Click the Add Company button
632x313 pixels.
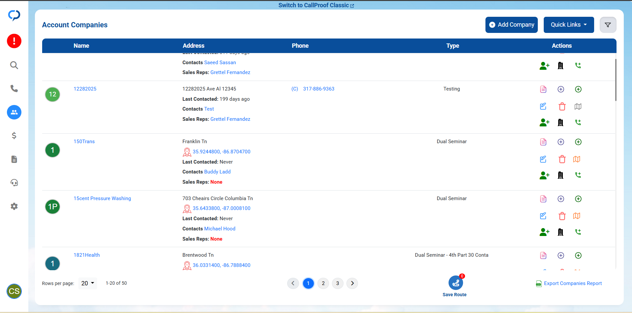pyautogui.click(x=511, y=25)
